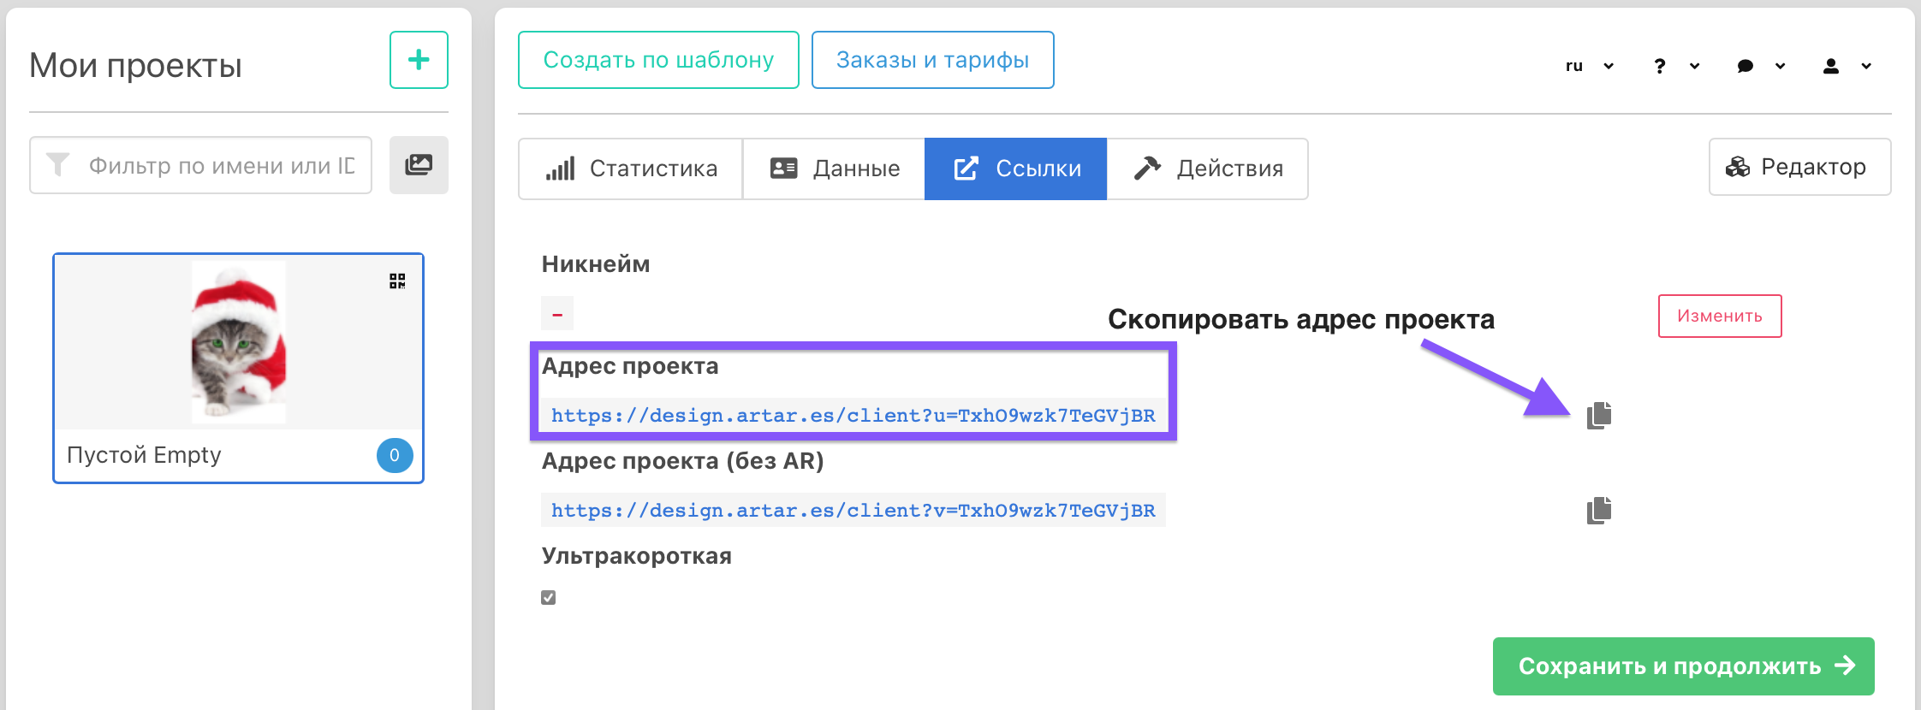
Task: Open the help question mark dropdown
Action: (1676, 66)
